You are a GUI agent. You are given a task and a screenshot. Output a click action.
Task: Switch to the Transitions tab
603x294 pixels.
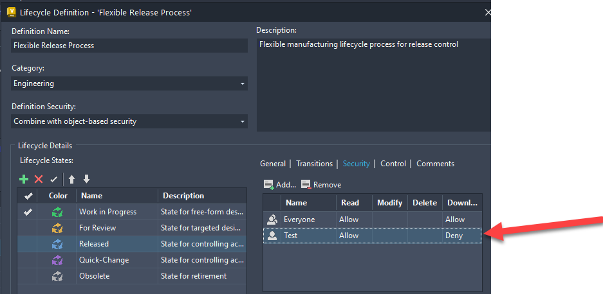(x=314, y=164)
